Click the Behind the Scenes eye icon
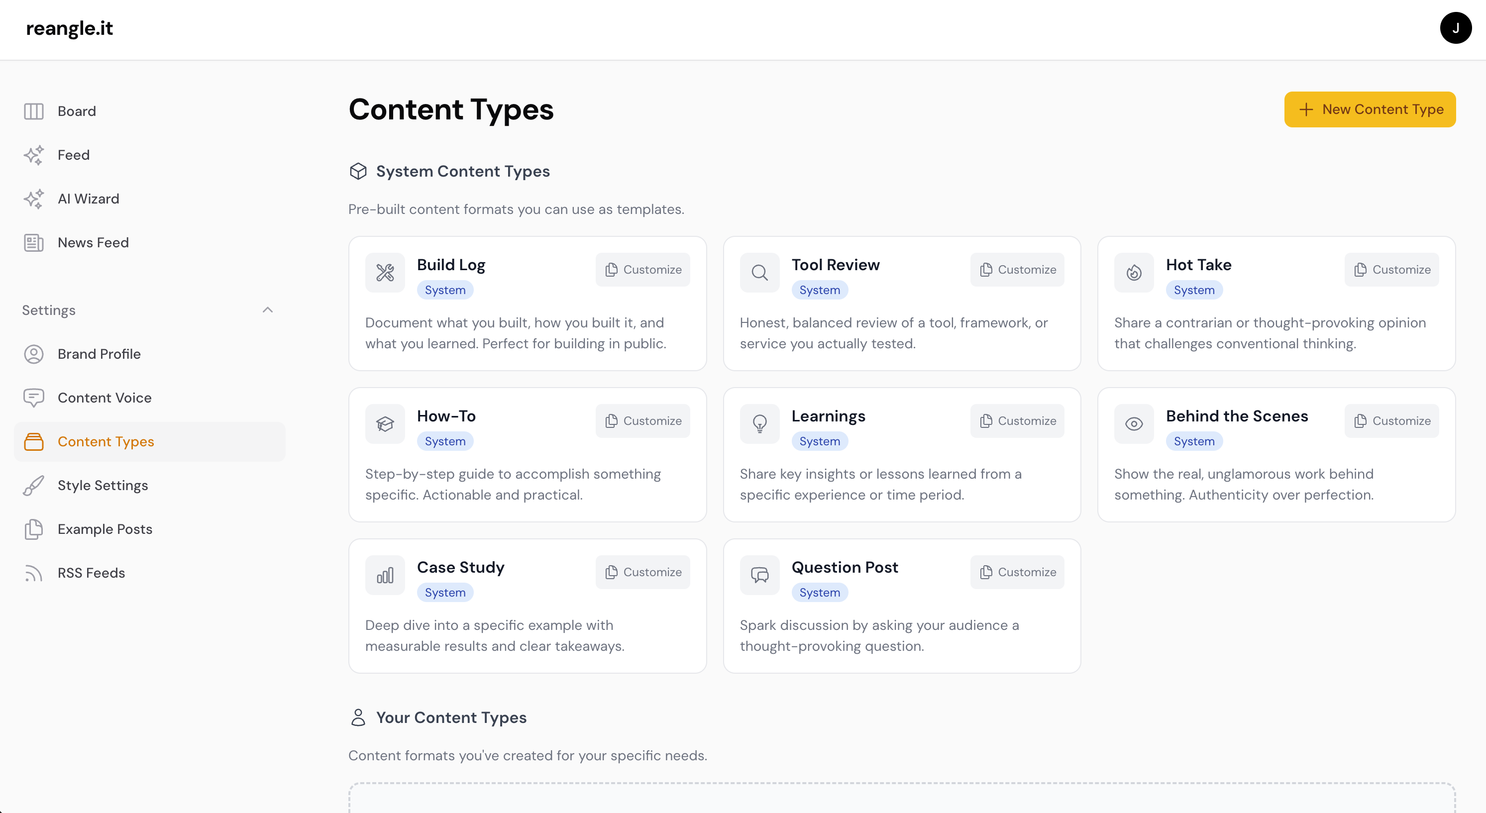 point(1134,423)
